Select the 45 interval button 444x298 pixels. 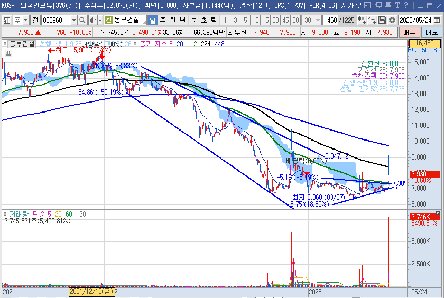click(x=286, y=20)
